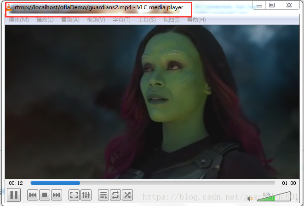Toggle loop repeat mode
This screenshot has height=206, width=304.
(x=115, y=195)
